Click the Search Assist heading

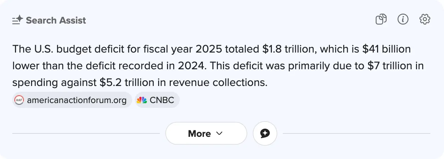tap(56, 20)
